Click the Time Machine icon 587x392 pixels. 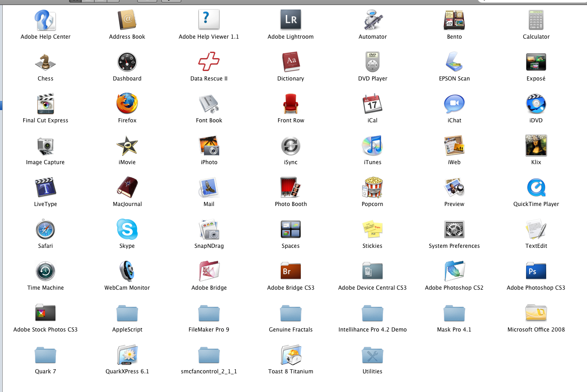click(x=45, y=271)
